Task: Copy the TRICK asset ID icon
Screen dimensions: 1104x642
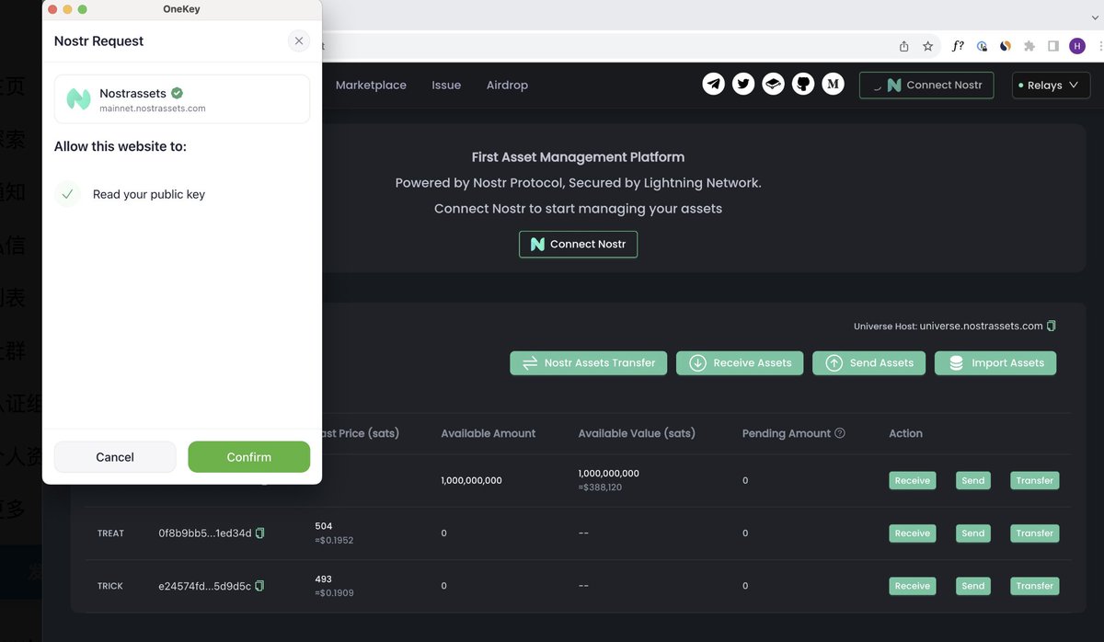Action: point(259,586)
